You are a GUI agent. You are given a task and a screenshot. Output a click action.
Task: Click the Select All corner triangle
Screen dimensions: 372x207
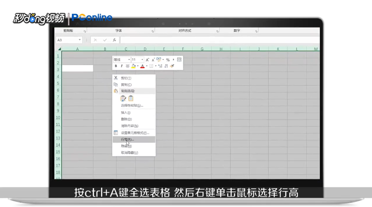tap(59, 49)
